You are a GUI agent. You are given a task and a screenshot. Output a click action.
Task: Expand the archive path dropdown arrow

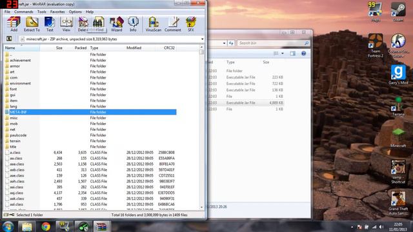pyautogui.click(x=202, y=39)
